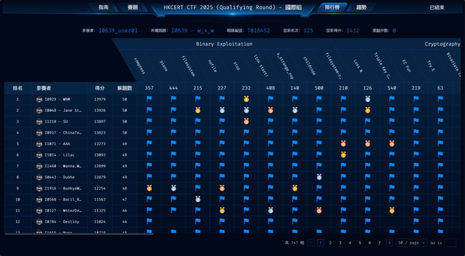Image resolution: width=465 pixels, height=256 pixels.
Task: Click SU's bronze medal in stop column
Action: pos(246,122)
